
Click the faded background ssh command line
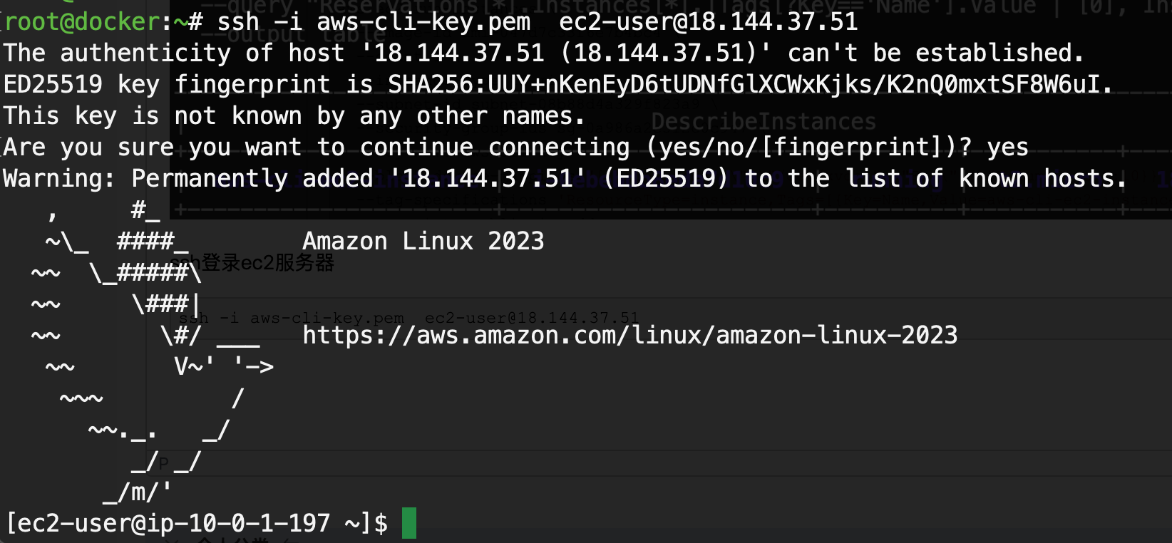pos(408,318)
